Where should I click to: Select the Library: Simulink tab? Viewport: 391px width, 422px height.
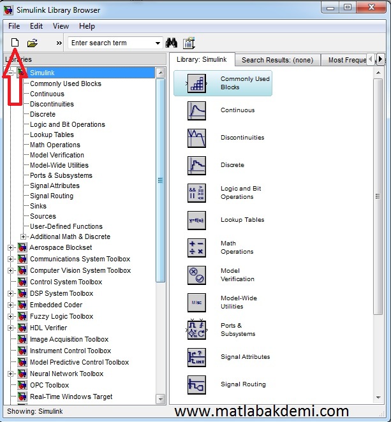click(202, 59)
